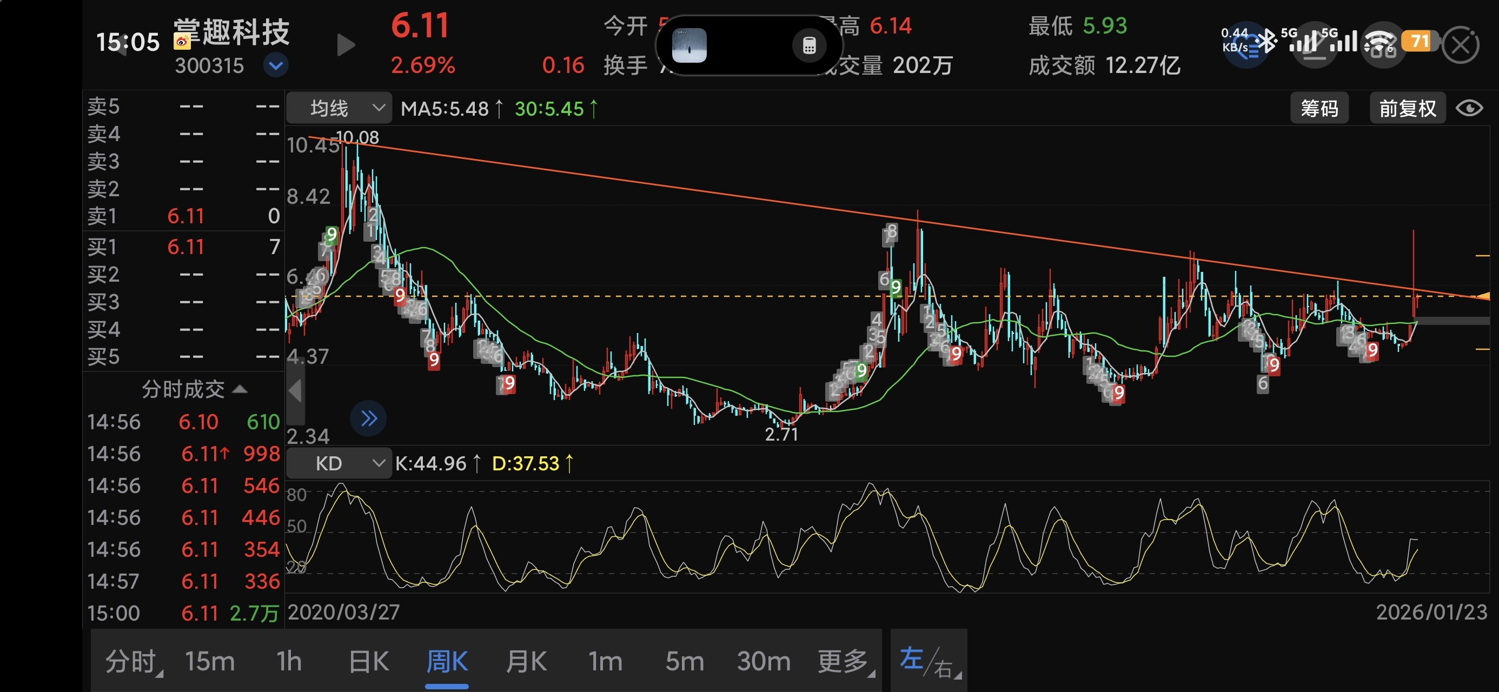Click the chart scroll-left triangle arrow
The height and width of the screenshot is (692, 1499).
295,390
